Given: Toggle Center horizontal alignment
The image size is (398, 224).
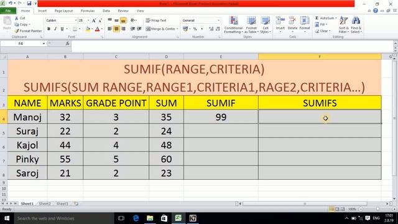Looking at the screenshot, I should (116, 29).
